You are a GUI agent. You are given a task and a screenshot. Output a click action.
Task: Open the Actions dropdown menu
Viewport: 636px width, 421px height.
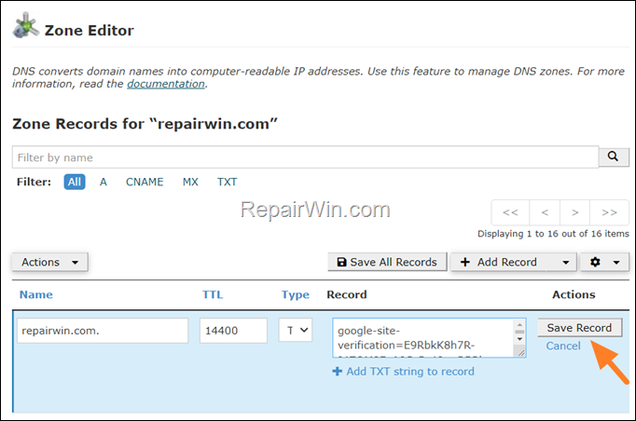click(49, 262)
